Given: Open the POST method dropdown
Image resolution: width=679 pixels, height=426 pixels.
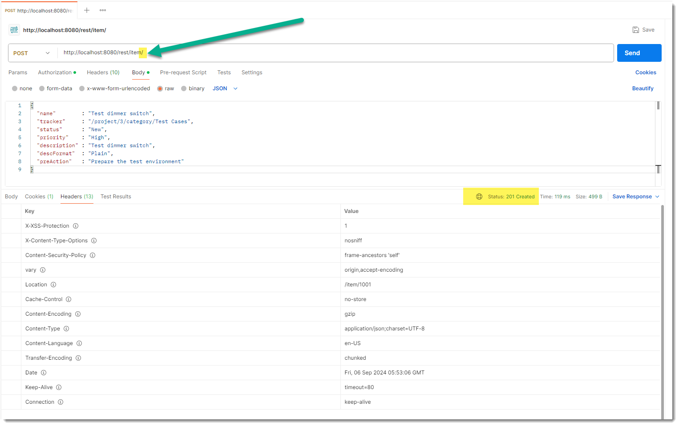Looking at the screenshot, I should point(32,52).
